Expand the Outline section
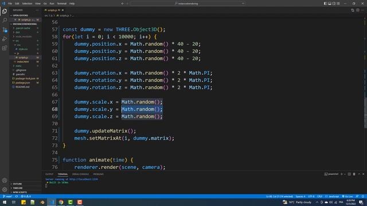Viewport: 367px width, 206px height. coord(17,184)
